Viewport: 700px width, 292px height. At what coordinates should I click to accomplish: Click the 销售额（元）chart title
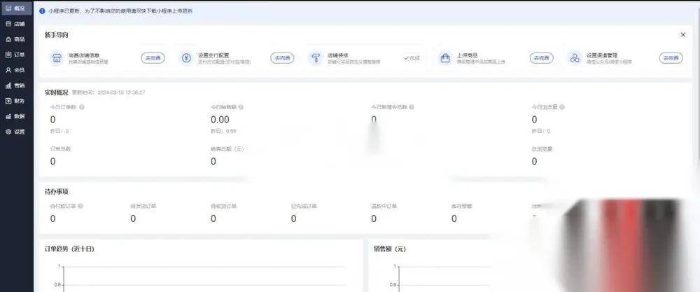click(x=390, y=249)
